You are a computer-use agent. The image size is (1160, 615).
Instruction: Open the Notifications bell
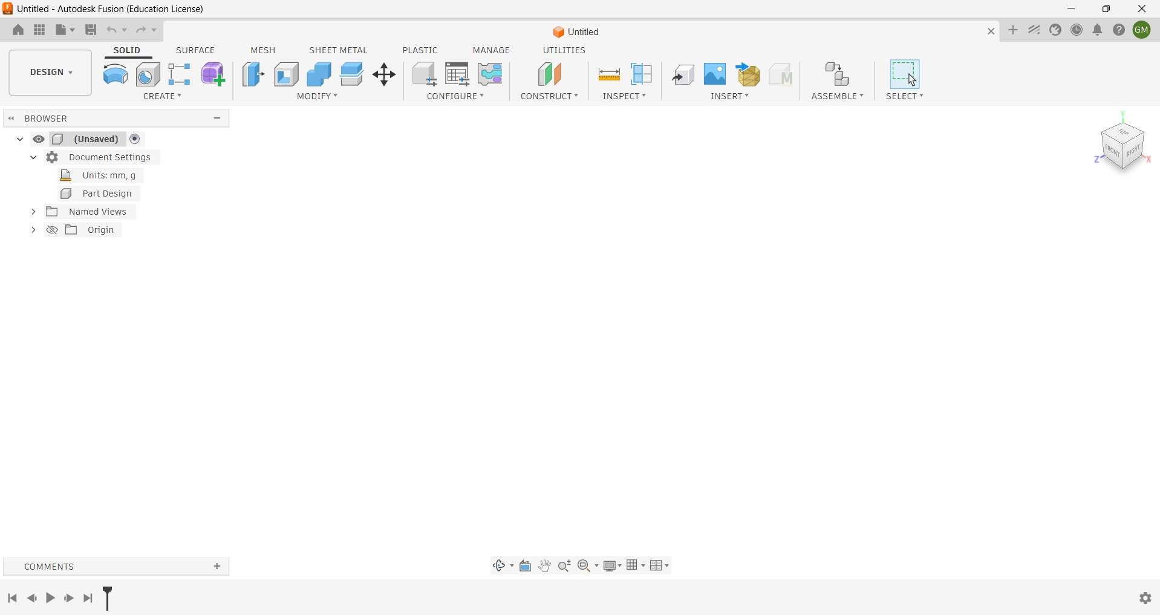1098,30
